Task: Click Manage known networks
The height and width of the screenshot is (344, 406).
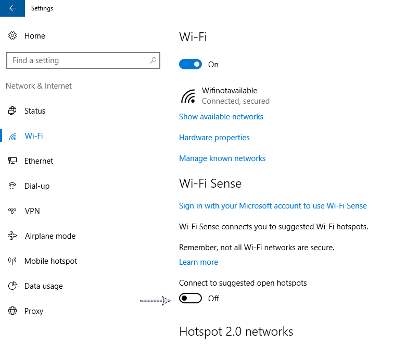Action: 222,158
